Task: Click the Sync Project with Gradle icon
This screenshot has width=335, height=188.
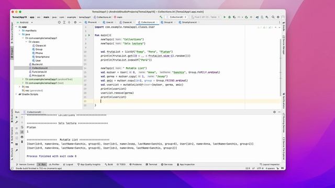Action: coord(257,17)
